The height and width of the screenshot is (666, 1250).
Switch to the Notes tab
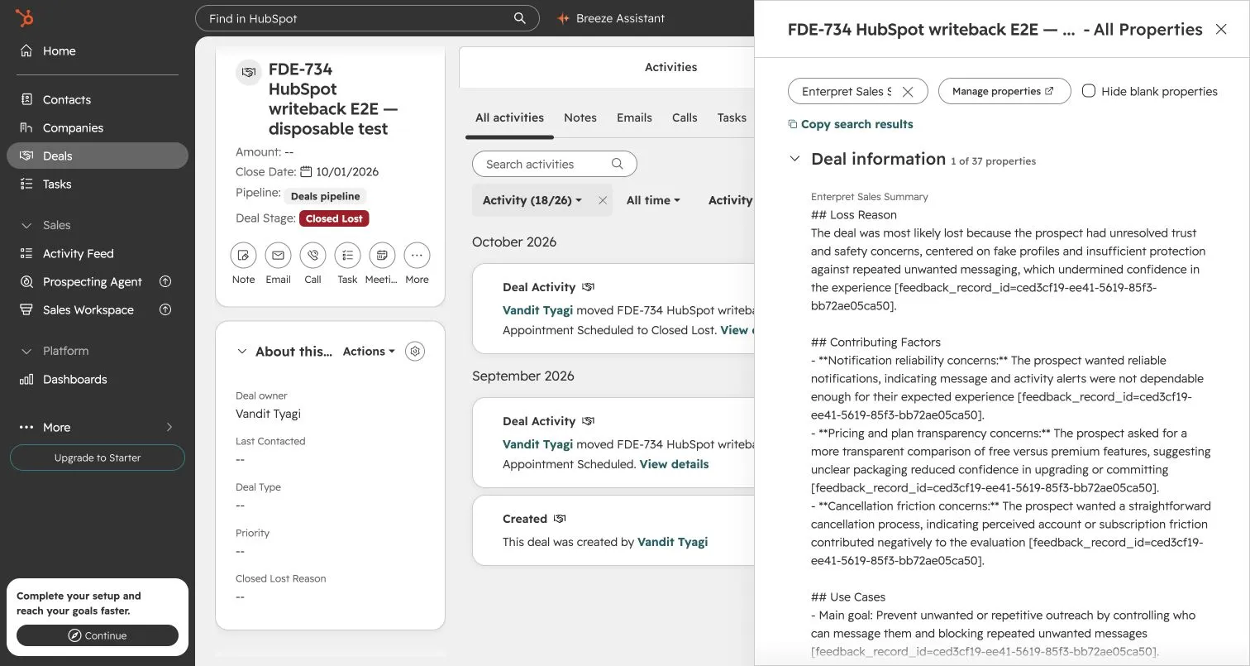[580, 117]
